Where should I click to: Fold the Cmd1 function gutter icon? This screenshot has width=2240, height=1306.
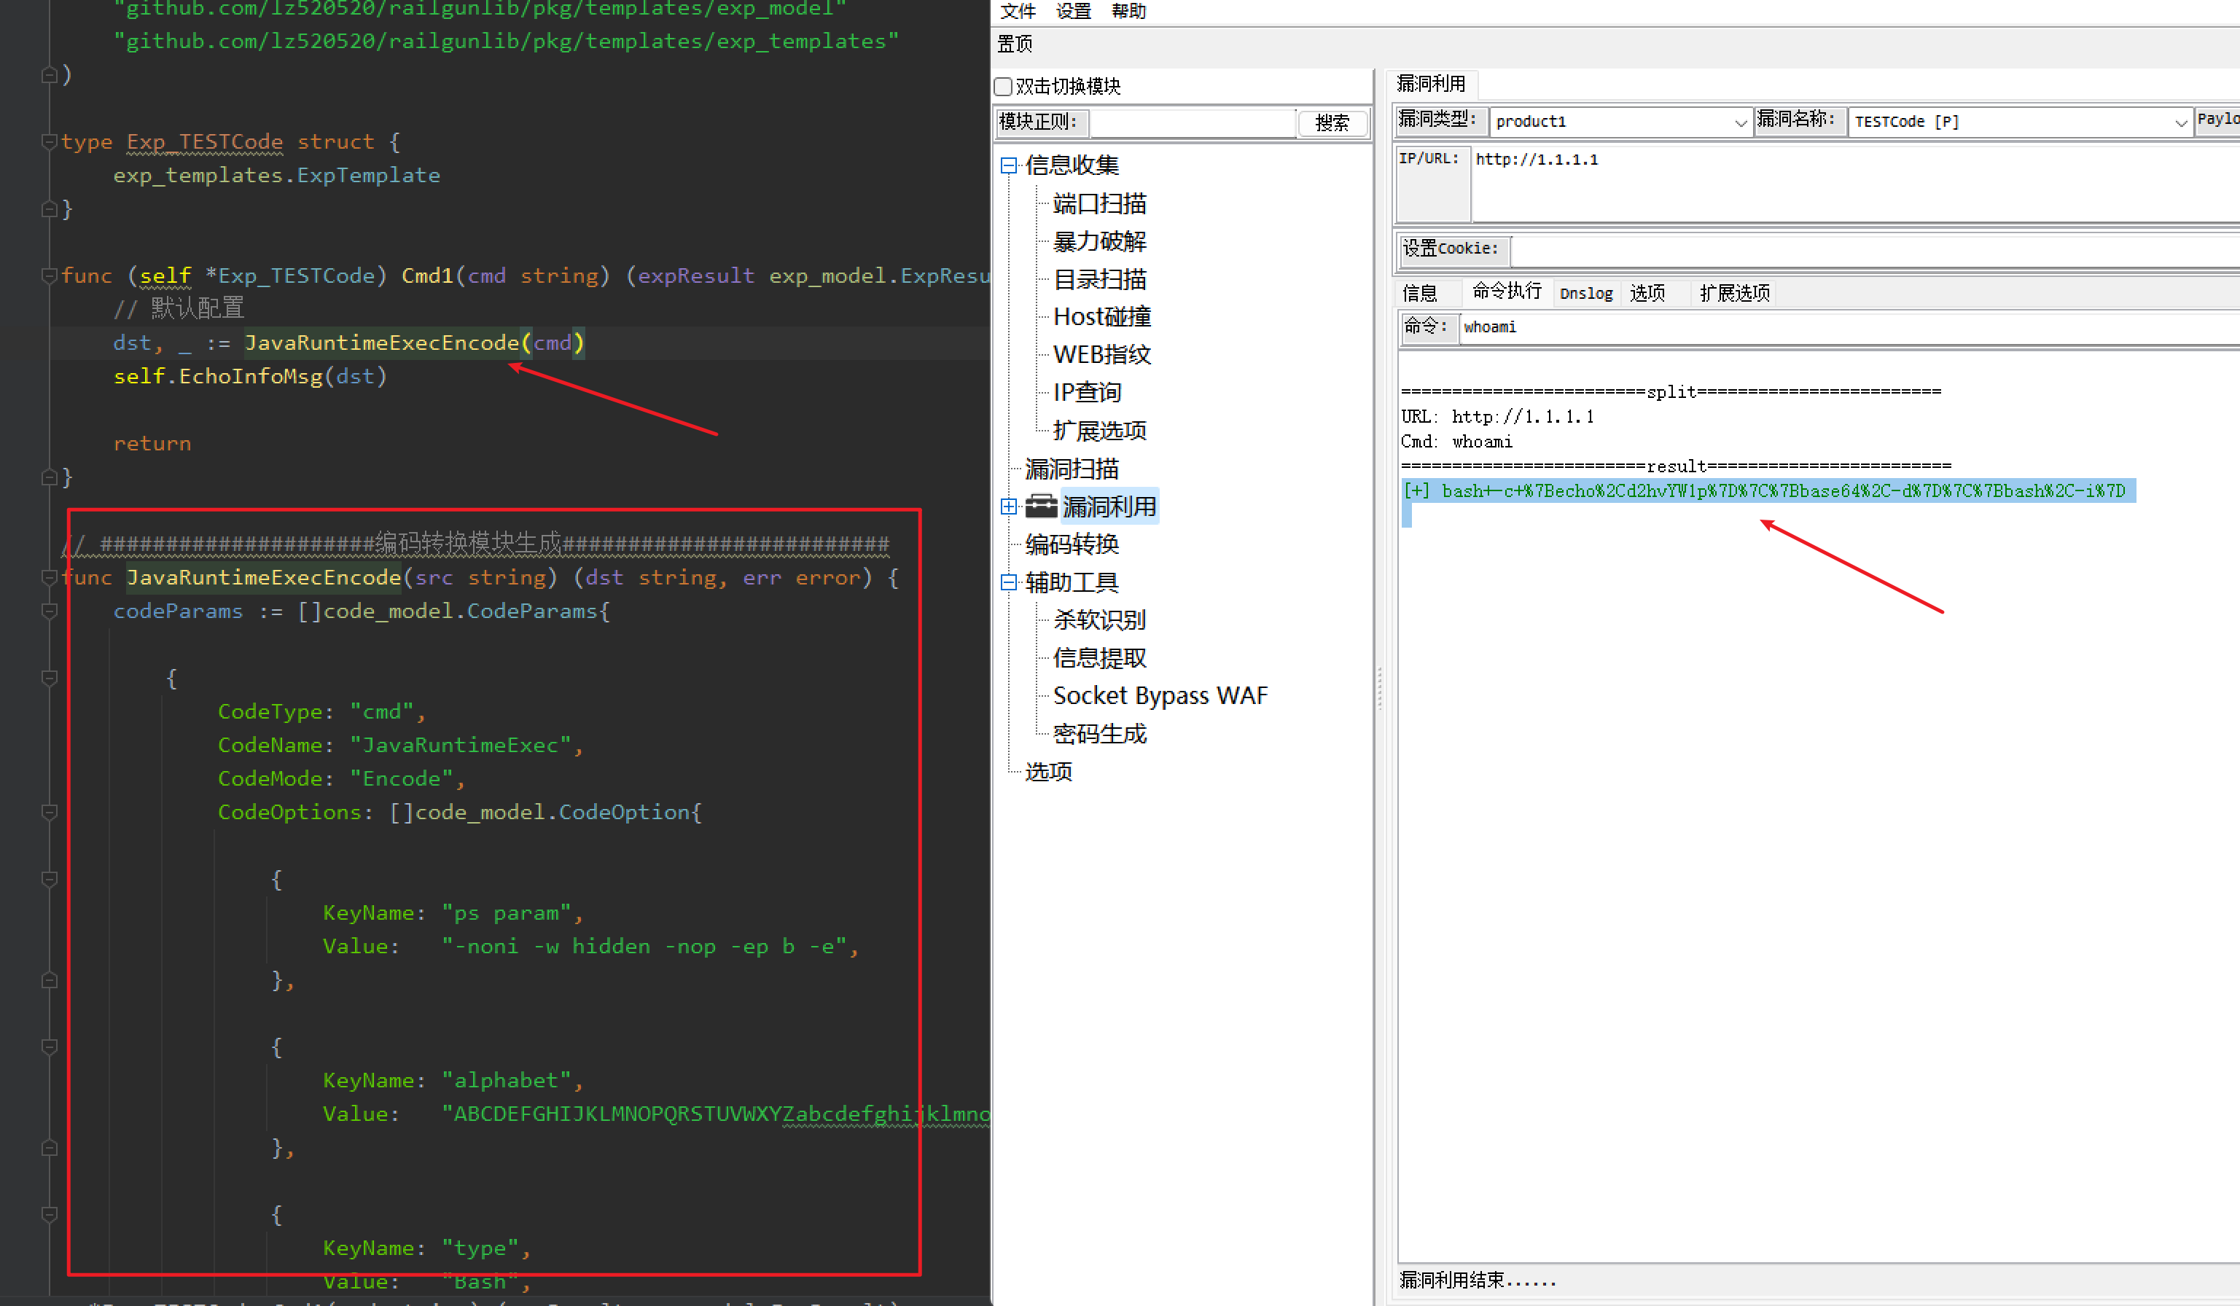[50, 276]
